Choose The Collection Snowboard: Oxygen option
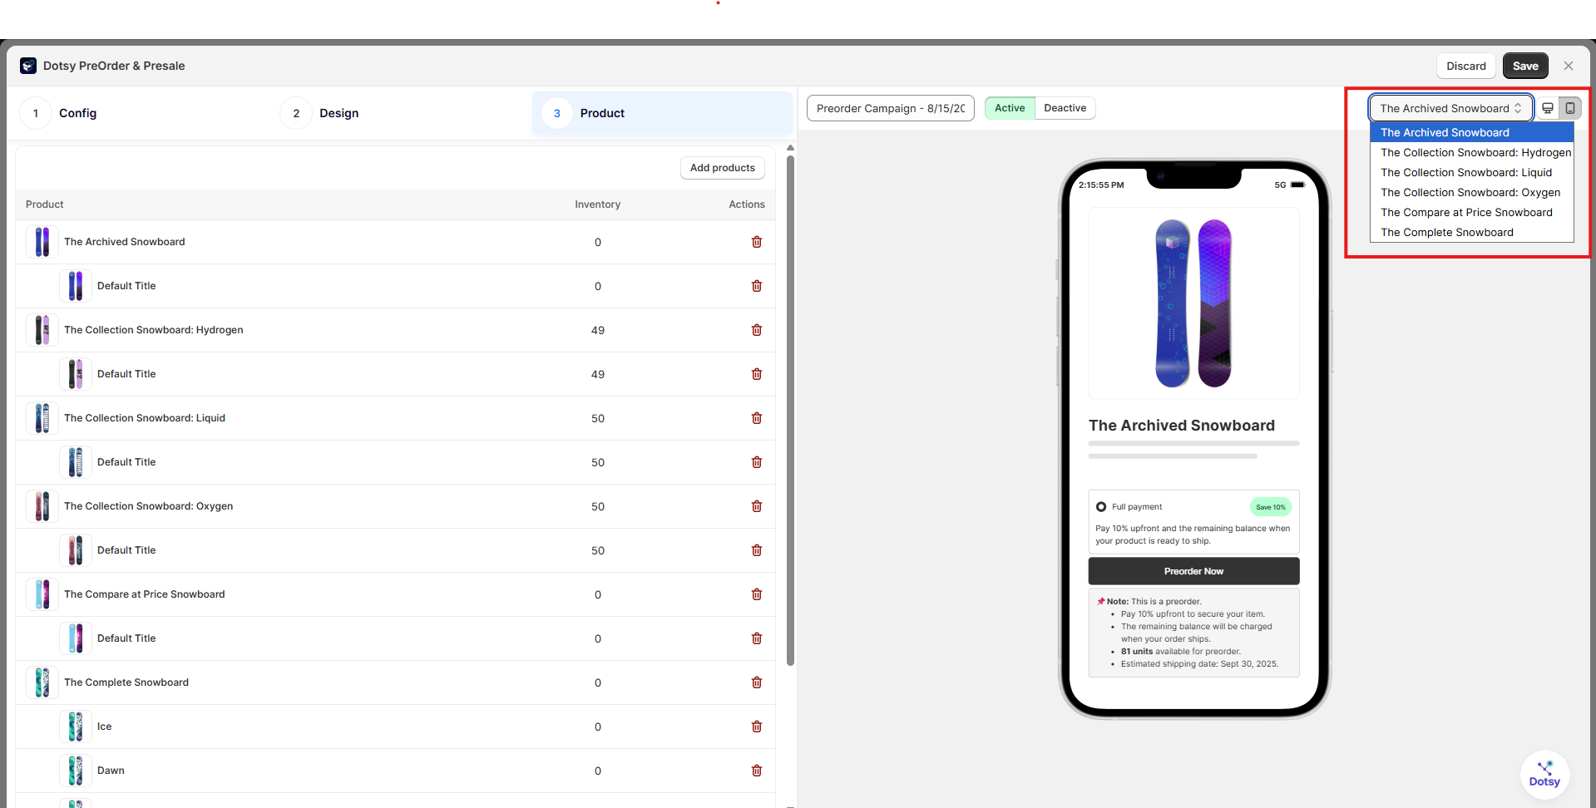 point(1470,193)
